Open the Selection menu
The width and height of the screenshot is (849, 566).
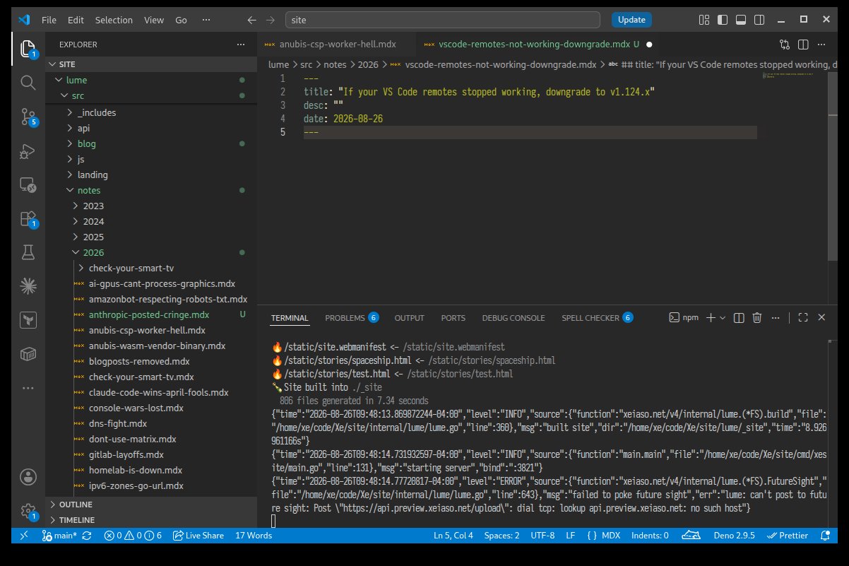pos(113,20)
